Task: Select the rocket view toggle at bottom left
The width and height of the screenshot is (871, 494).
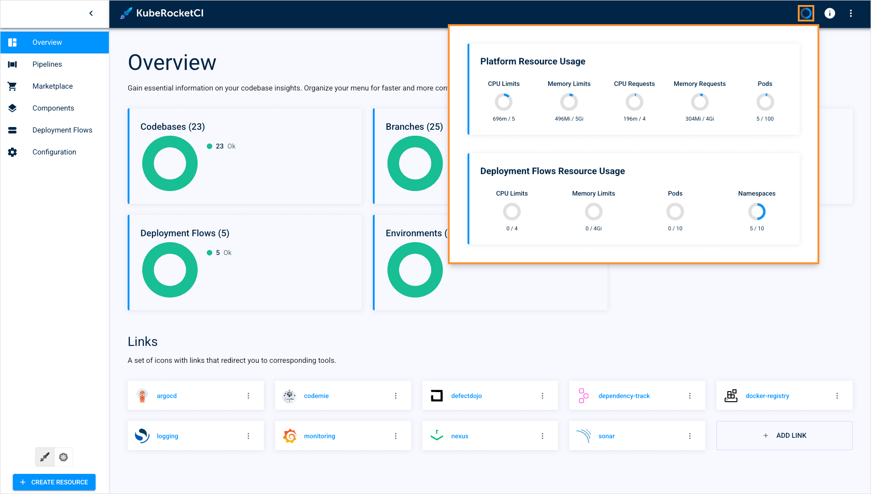Action: 44,457
